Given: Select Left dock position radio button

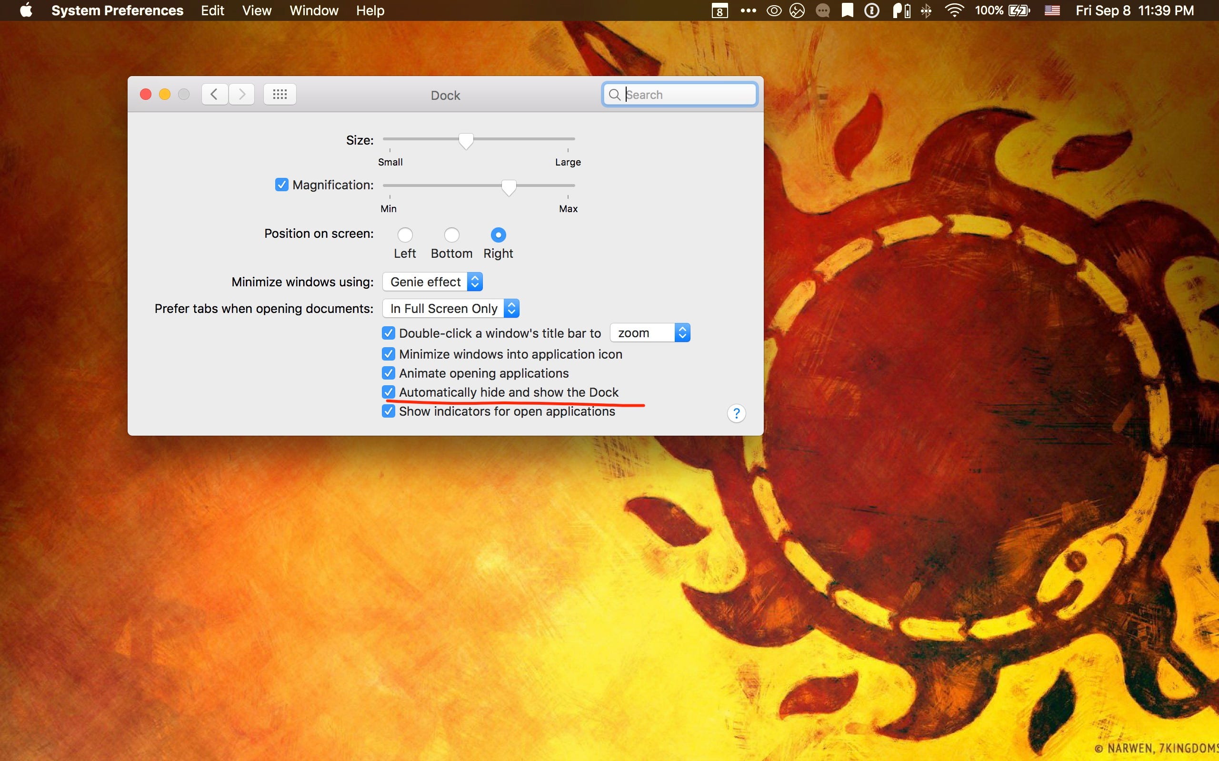Looking at the screenshot, I should [x=405, y=234].
